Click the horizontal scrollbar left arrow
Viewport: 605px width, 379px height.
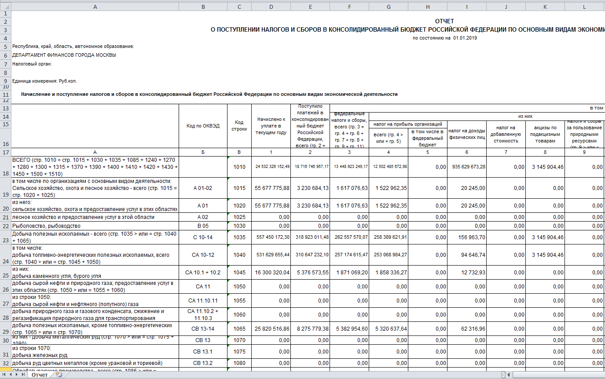pyautogui.click(x=509, y=375)
